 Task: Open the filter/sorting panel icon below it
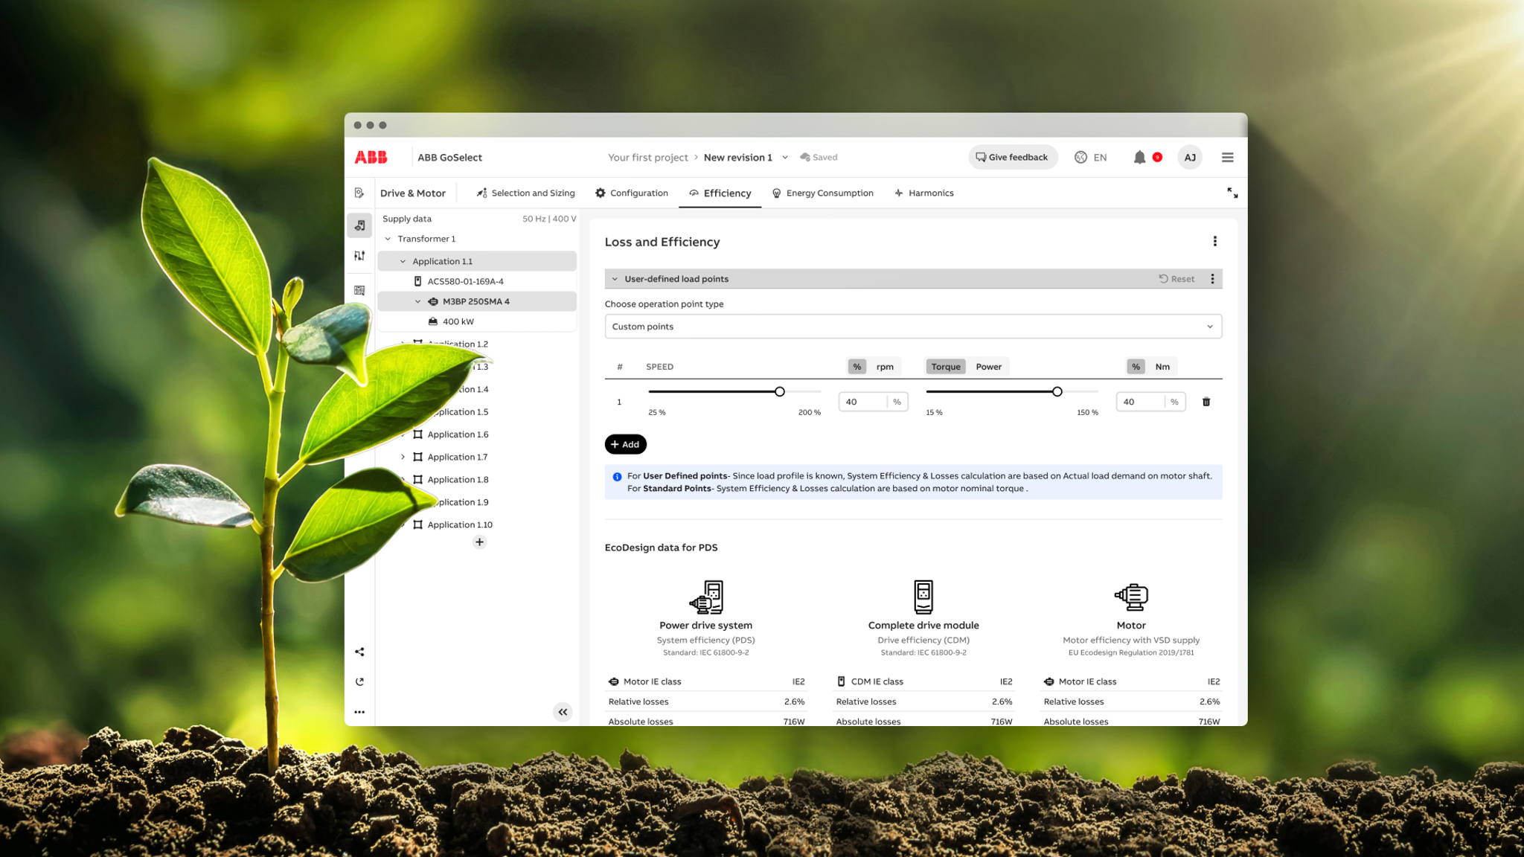click(360, 255)
